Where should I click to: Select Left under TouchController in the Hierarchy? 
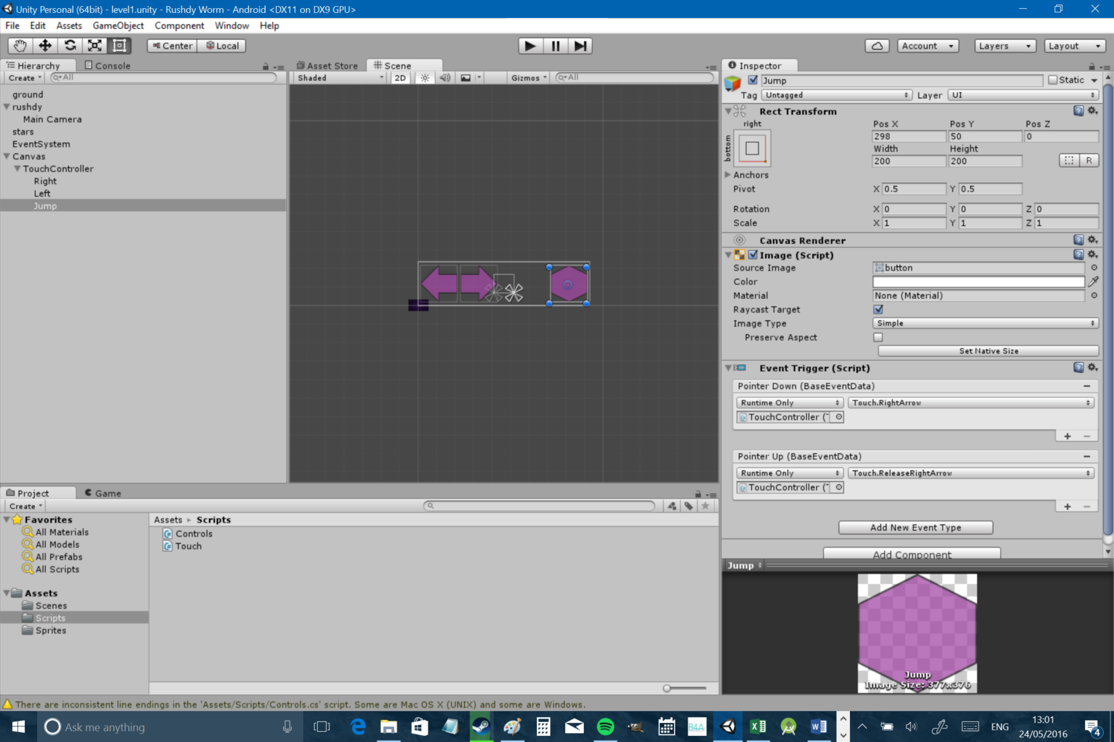42,193
